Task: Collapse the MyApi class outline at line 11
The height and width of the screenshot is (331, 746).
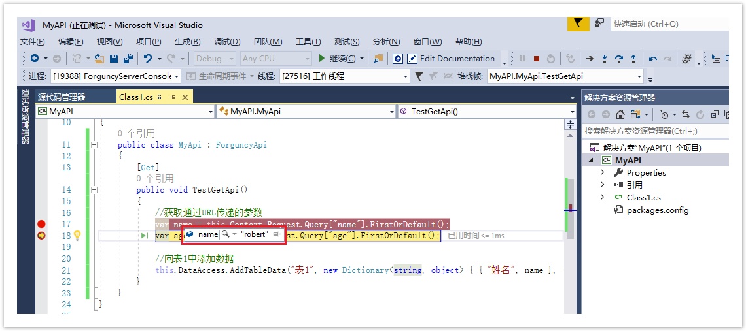Action: pos(94,145)
